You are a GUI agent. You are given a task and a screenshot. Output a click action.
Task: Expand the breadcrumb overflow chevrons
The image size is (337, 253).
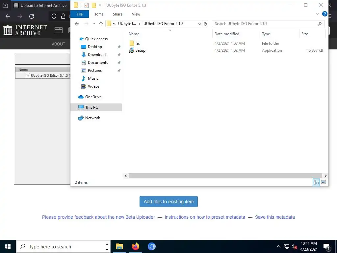pos(115,24)
